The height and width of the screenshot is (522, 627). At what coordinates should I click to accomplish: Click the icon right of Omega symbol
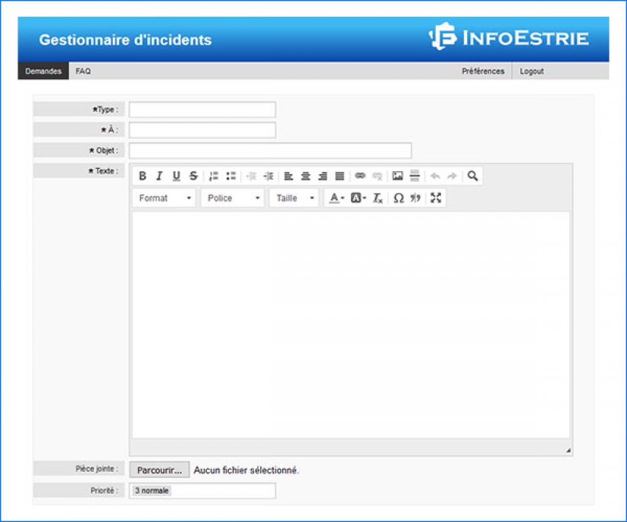416,198
